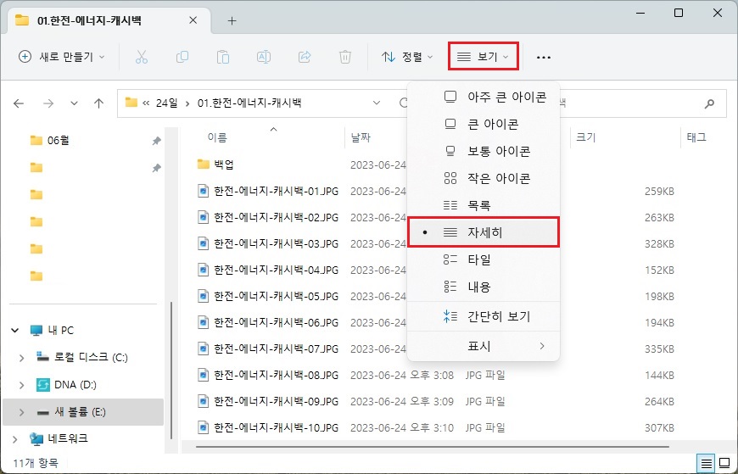Sort by the 태그 column header
The image size is (738, 474).
coord(696,137)
